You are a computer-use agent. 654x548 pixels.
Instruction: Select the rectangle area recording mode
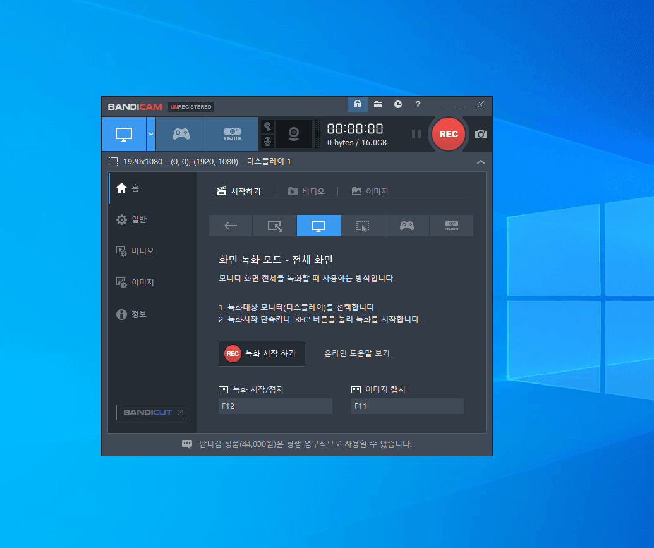point(275,226)
